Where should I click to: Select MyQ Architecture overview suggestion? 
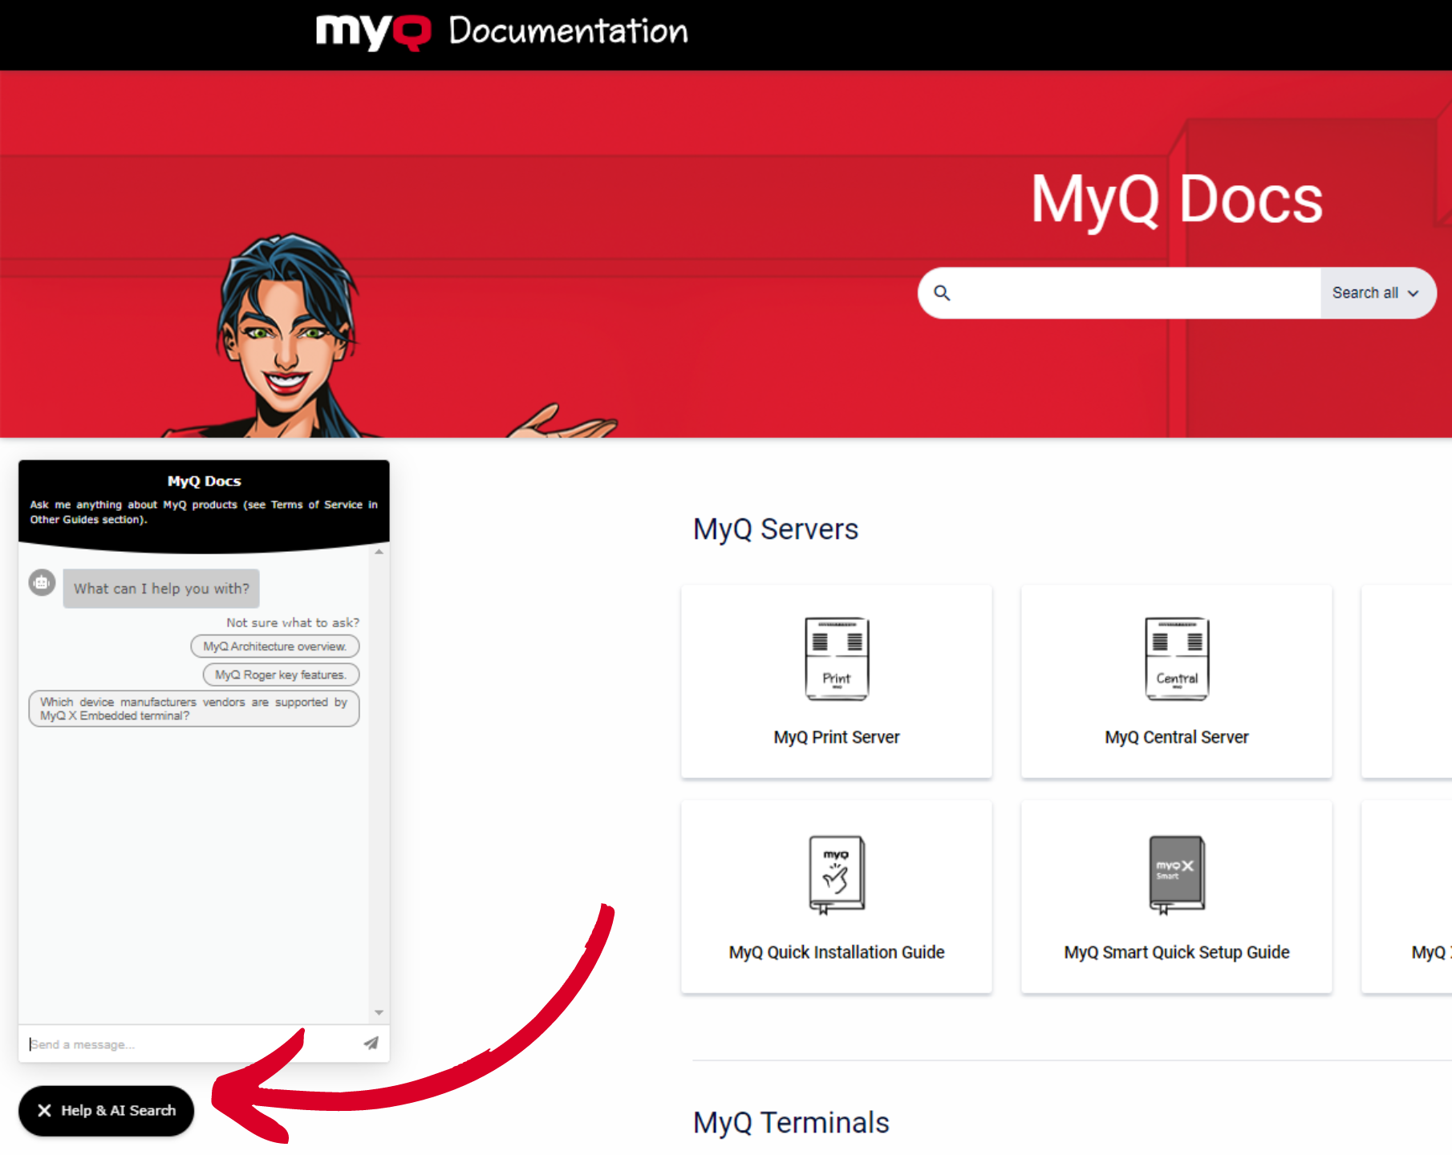[275, 646]
